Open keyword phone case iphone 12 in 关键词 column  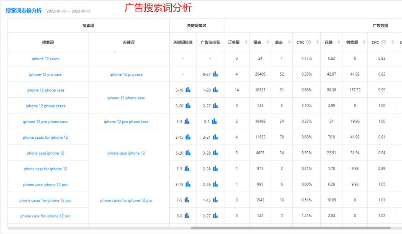click(x=126, y=153)
